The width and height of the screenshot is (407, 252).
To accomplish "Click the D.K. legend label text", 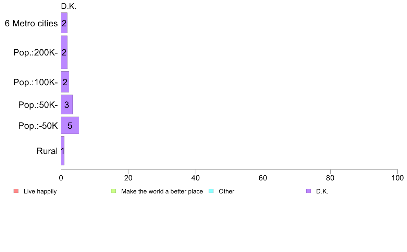I will (x=322, y=191).
